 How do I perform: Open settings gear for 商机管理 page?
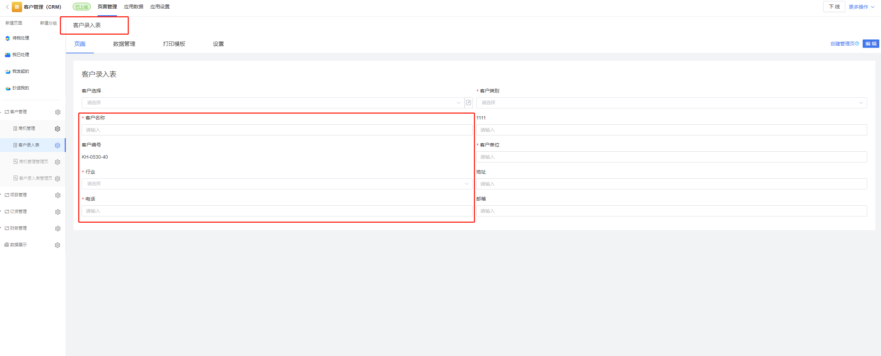click(x=57, y=129)
